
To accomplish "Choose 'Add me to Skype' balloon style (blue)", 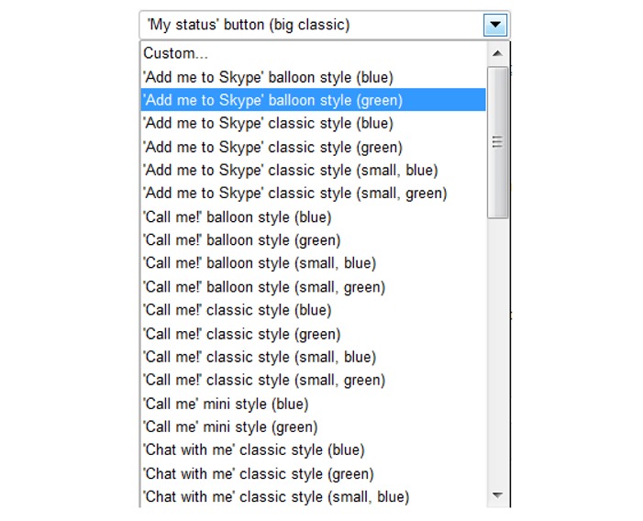I will tap(268, 77).
